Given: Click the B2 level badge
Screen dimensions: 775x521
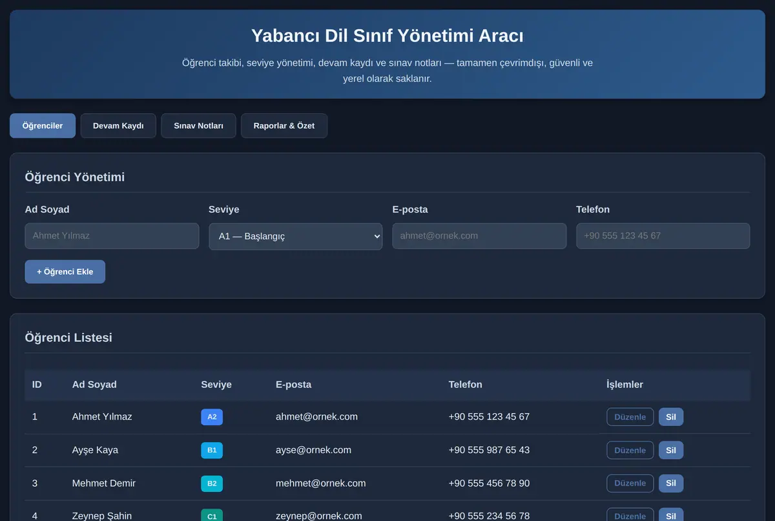Looking at the screenshot, I should [212, 483].
